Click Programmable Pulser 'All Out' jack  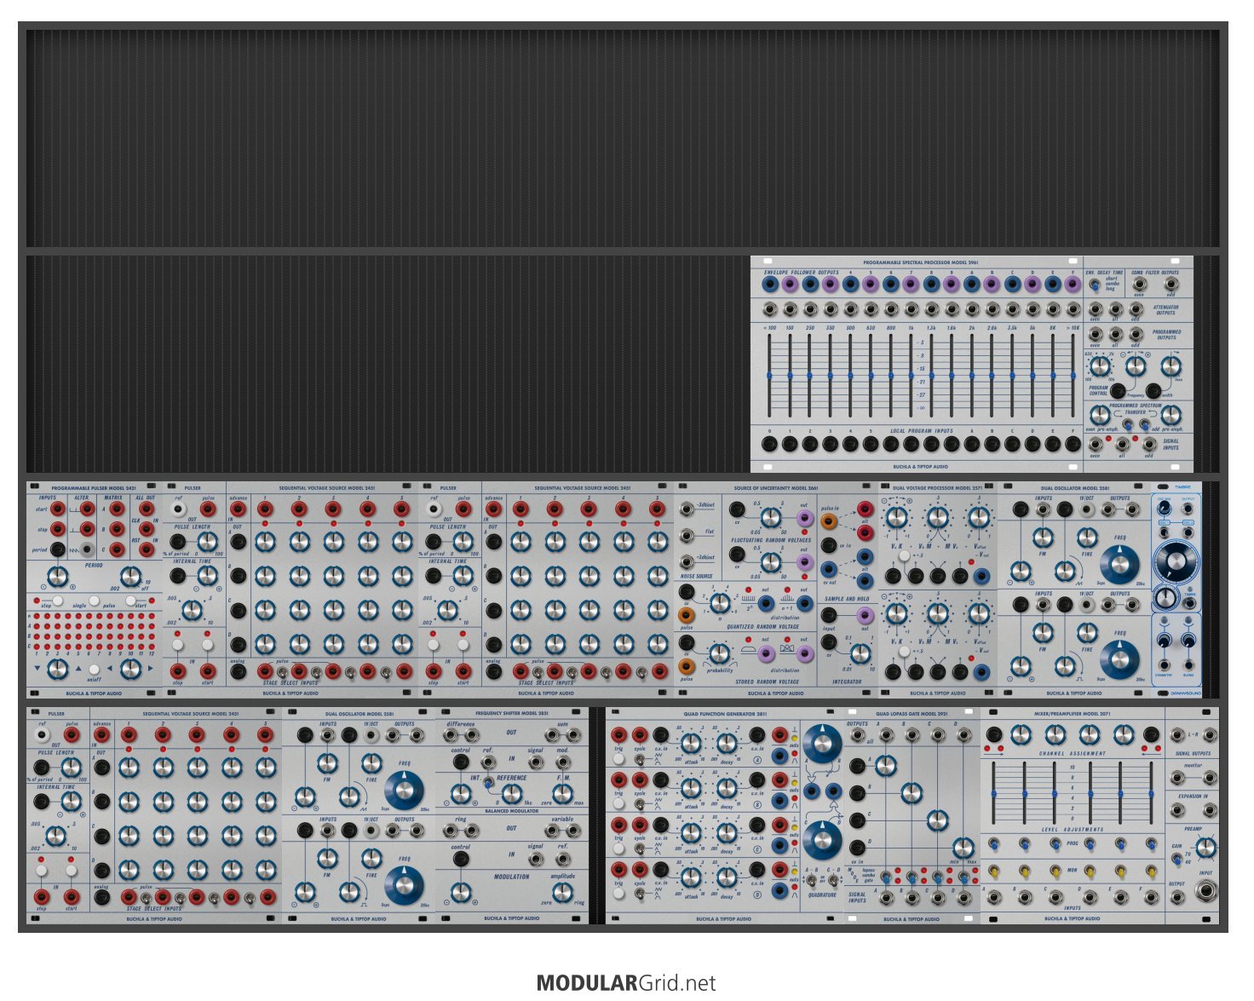tap(146, 509)
